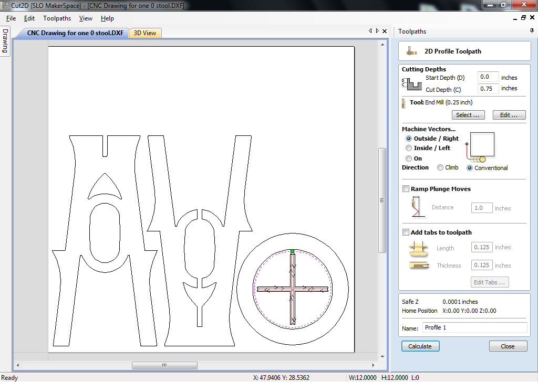Viewport: 538px width, 382px height.
Task: Click the scroll down arrow
Action: (382, 357)
